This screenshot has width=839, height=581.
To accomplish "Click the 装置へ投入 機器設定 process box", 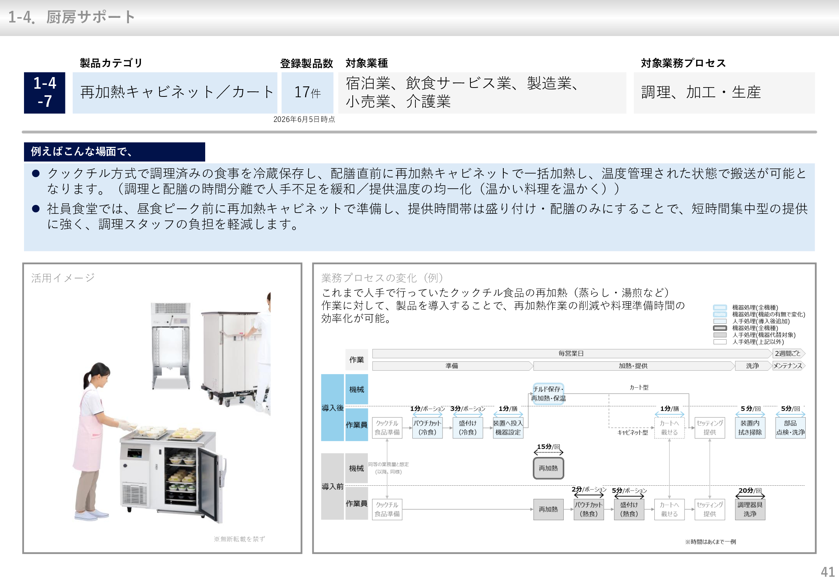I will 508,428.
